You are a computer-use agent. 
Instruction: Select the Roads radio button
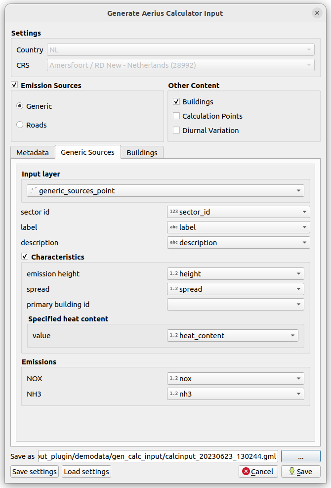[x=20, y=125]
